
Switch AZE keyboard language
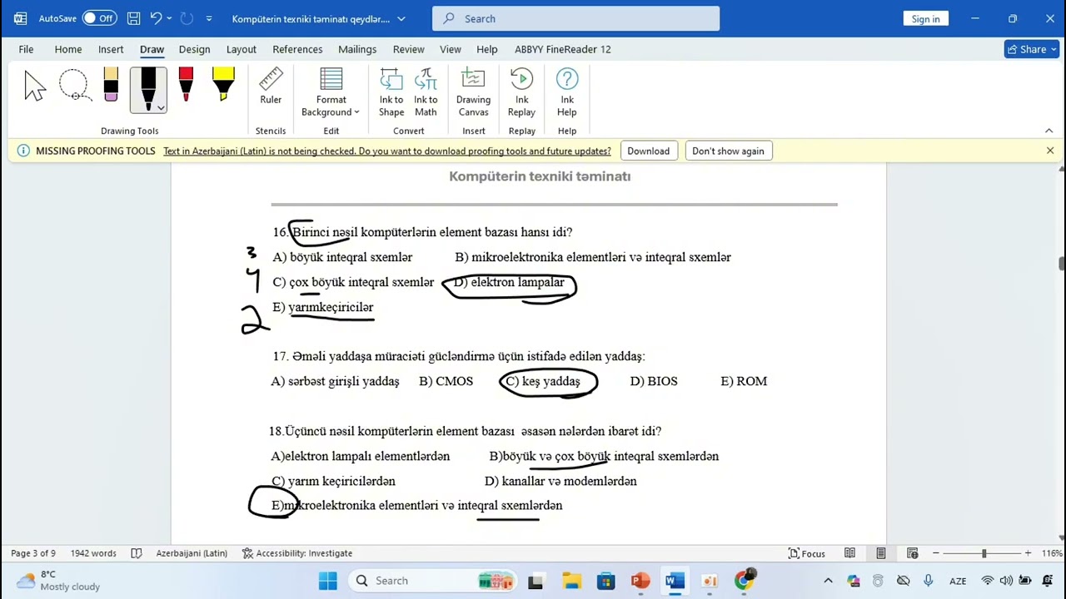coord(958,581)
